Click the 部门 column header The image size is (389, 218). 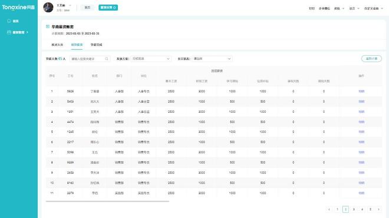pyautogui.click(x=119, y=76)
